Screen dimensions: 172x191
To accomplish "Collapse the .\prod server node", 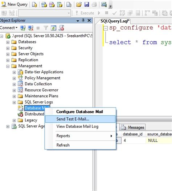I will pos(1,36).
